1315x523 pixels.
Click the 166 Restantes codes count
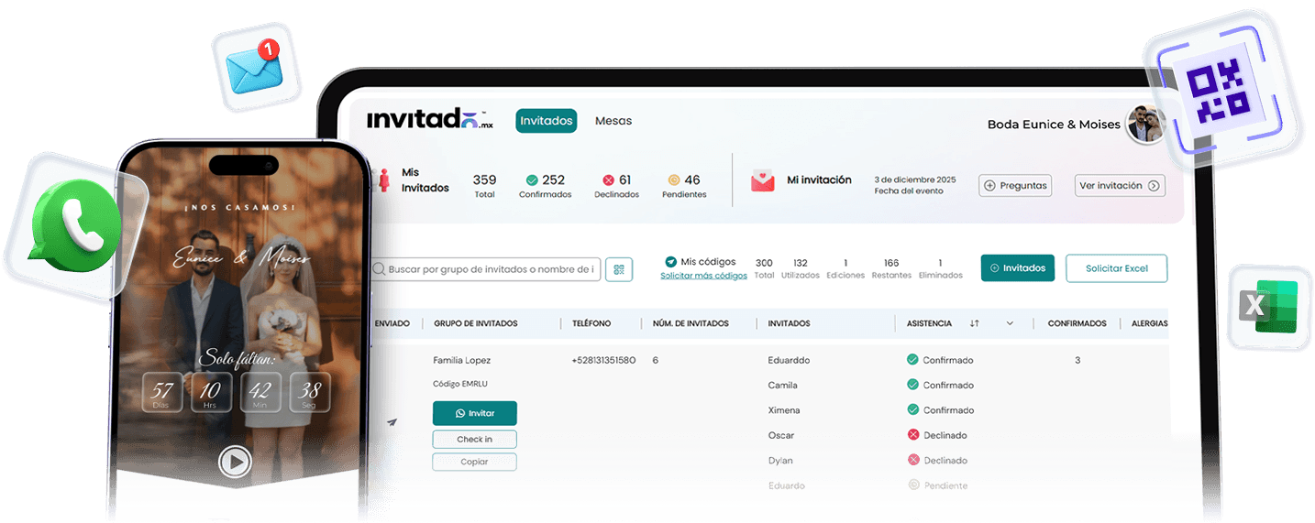pos(890,267)
